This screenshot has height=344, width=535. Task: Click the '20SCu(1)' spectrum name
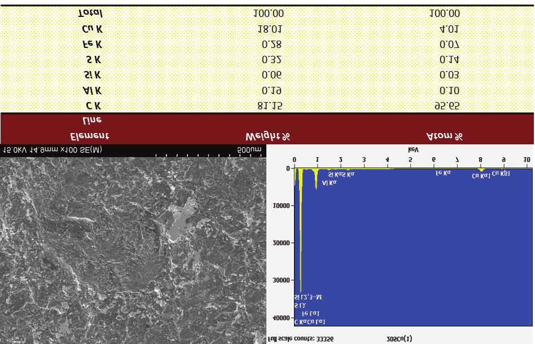[399, 339]
